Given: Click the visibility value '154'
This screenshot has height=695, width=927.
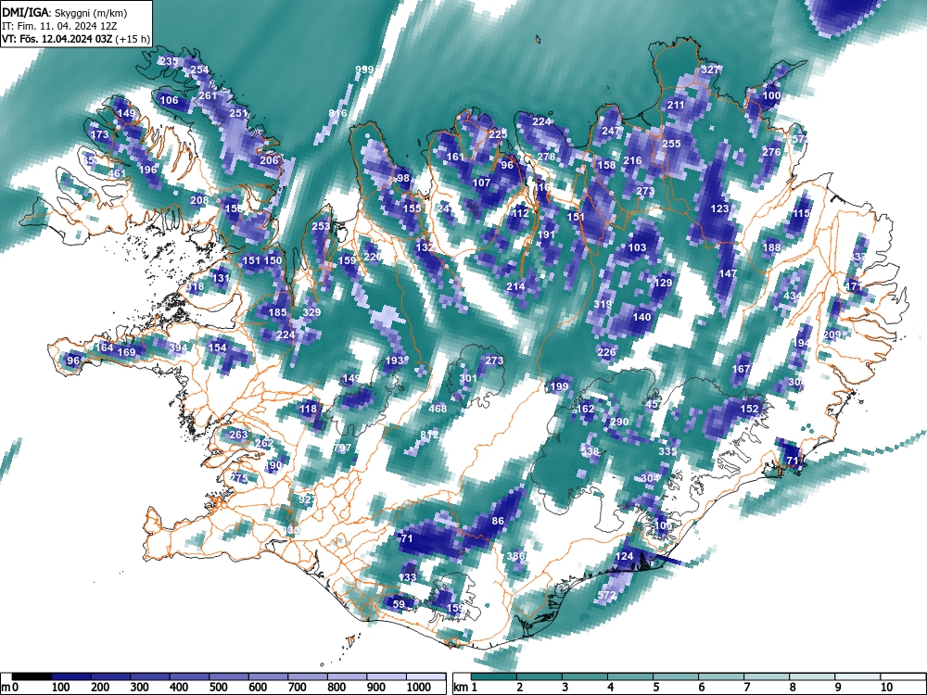Looking at the screenshot, I should point(217,347).
